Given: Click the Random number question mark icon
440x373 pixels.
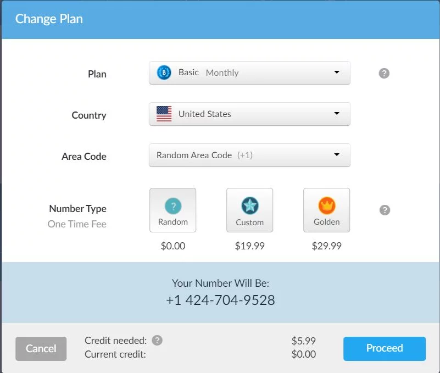Looking at the screenshot, I should tap(173, 206).
